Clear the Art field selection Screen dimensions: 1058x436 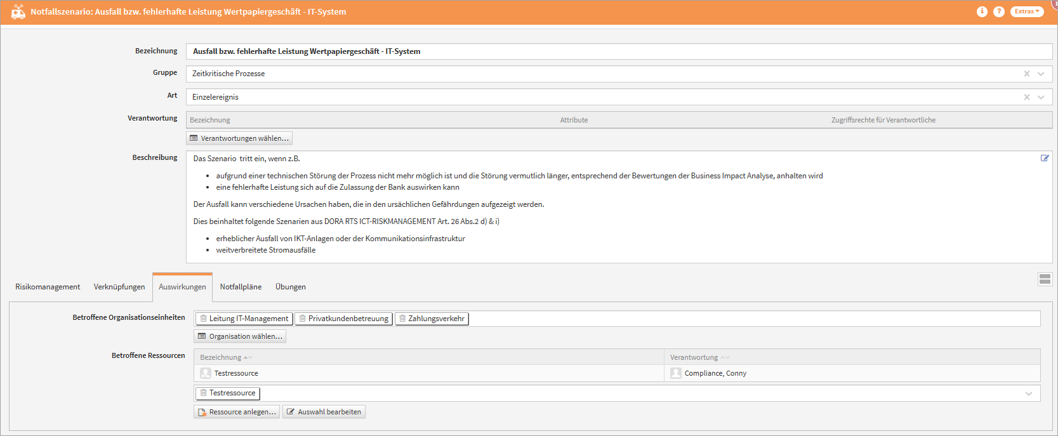(1027, 97)
